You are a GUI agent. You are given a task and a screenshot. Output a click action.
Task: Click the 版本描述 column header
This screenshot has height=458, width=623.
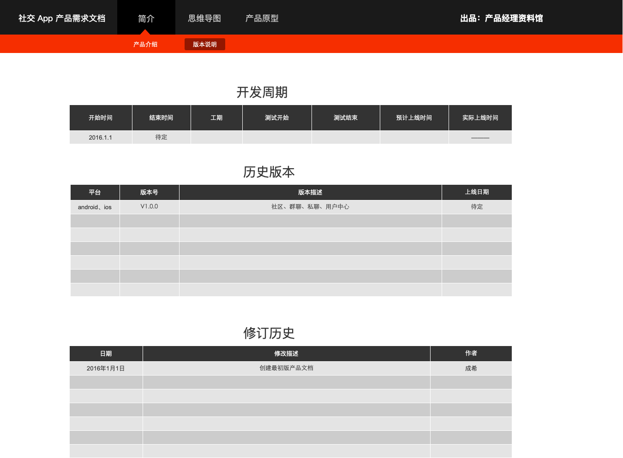coord(310,192)
